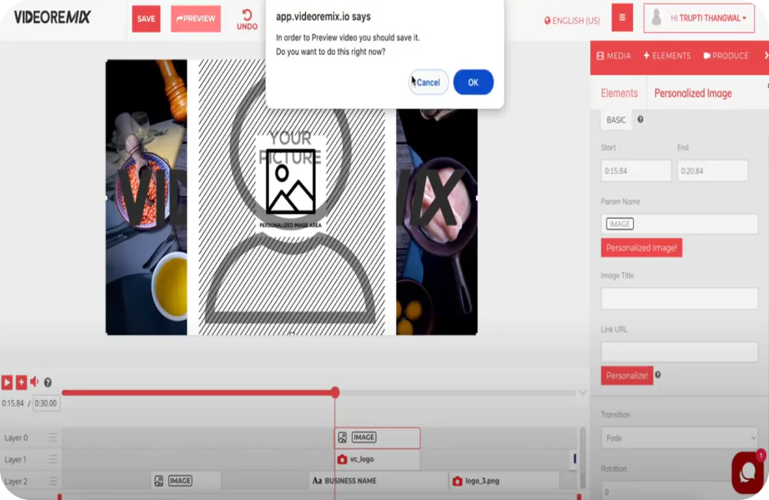The image size is (769, 500).
Task: Click the Aa icon on the BUSINESS NAME clip
Action: pyautogui.click(x=318, y=481)
